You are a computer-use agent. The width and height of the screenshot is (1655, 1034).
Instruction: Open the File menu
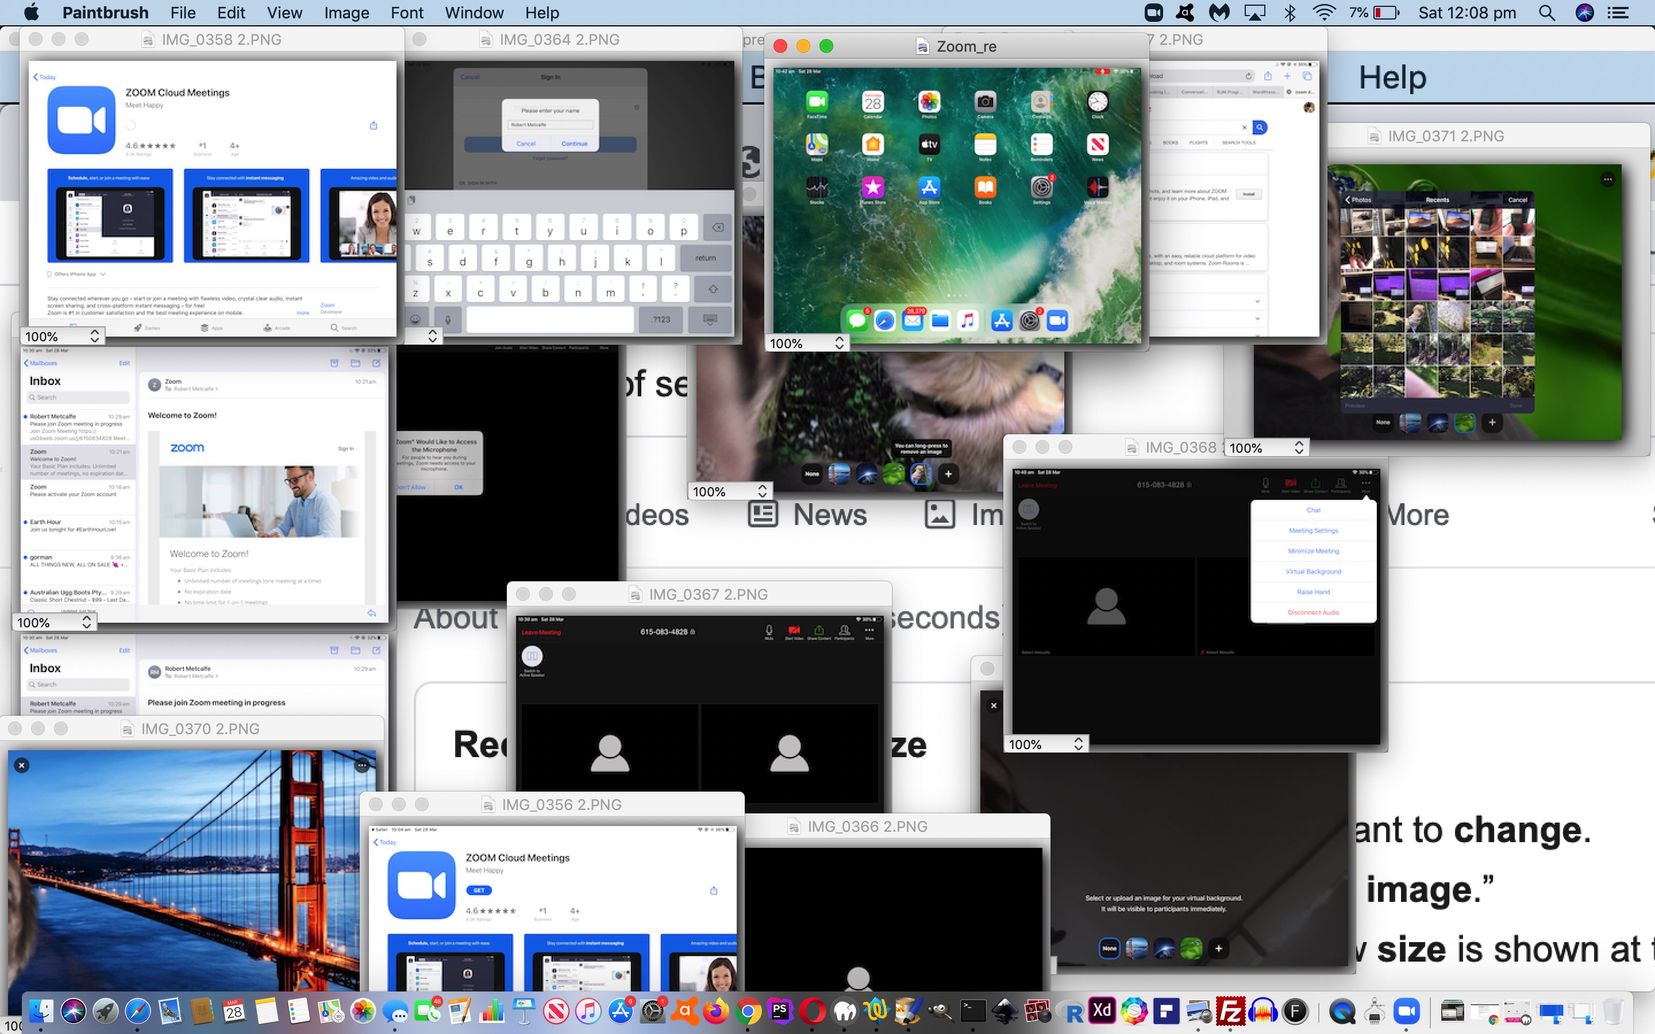[183, 12]
